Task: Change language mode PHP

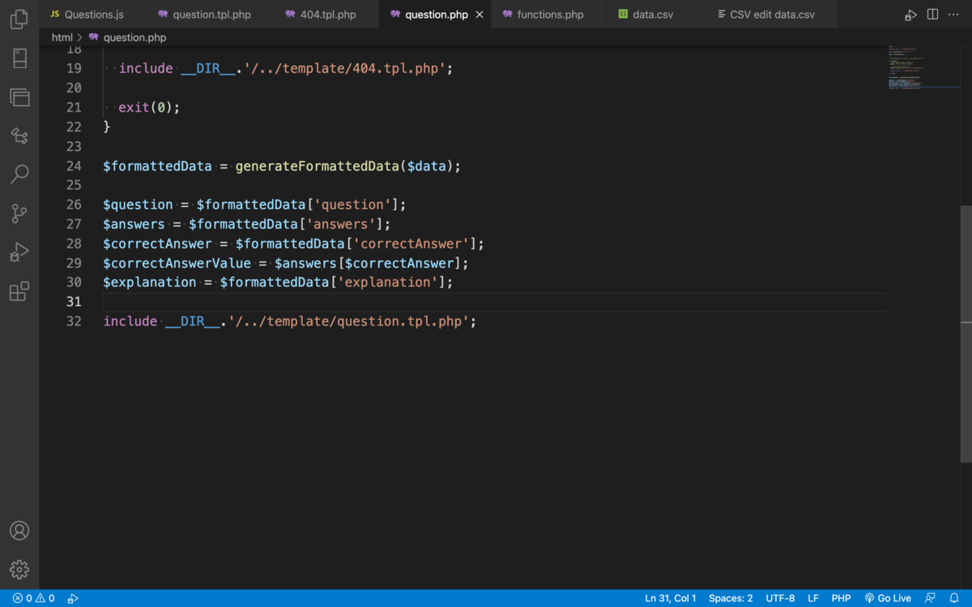Action: [x=842, y=598]
